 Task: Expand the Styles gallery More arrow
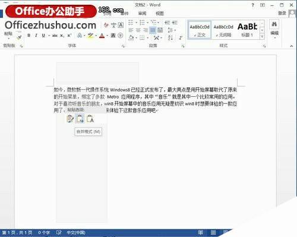coord(263,36)
